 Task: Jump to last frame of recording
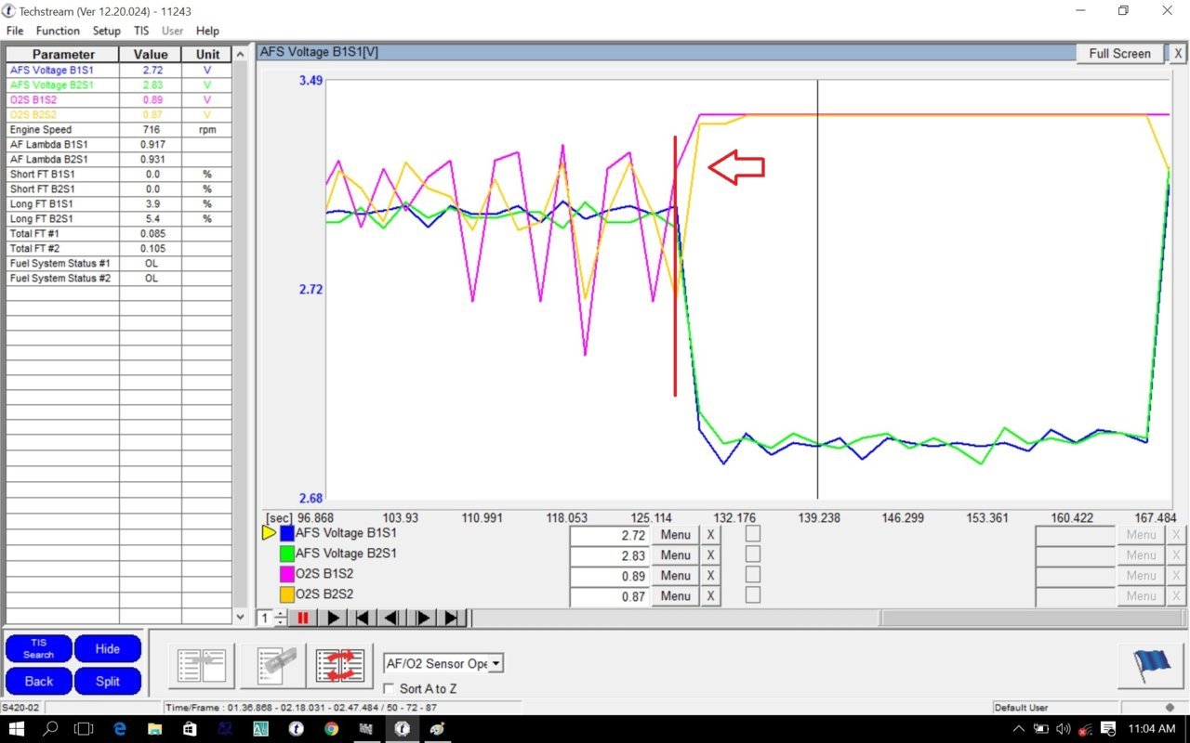pyautogui.click(x=452, y=618)
